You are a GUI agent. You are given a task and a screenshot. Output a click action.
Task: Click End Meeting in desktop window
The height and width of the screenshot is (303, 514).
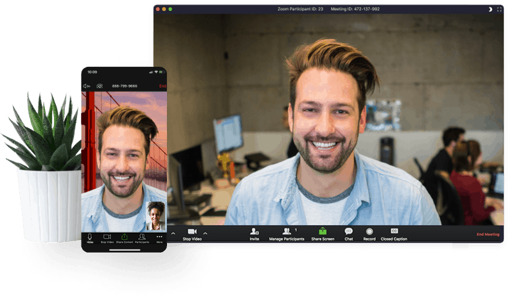point(487,235)
